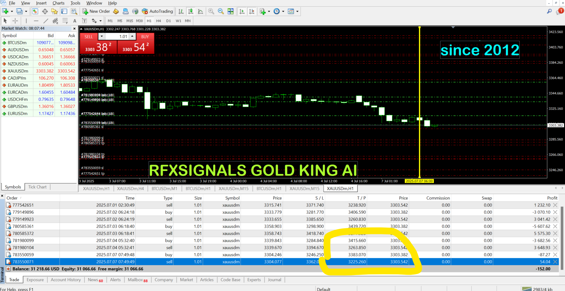Image resolution: width=565 pixels, height=291 pixels.
Task: Click the search magnifier icon at top right
Action: [549, 11]
